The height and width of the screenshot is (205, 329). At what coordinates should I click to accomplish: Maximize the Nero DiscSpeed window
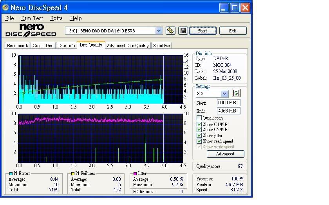[235, 8]
